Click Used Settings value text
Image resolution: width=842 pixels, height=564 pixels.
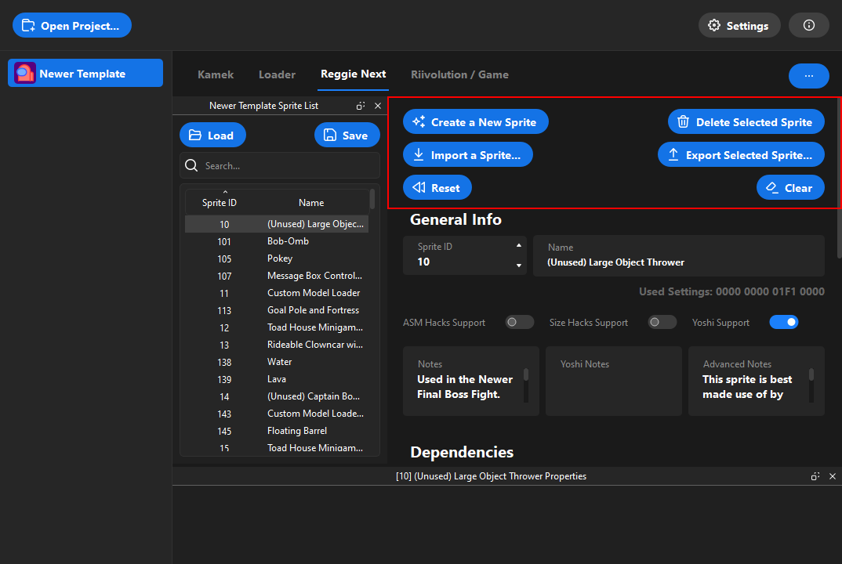pos(731,291)
